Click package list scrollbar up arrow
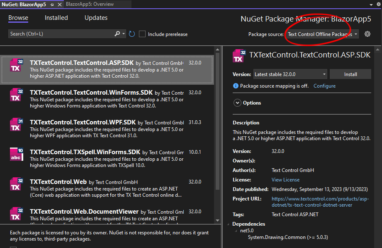This screenshot has width=382, height=248. tap(218, 50)
